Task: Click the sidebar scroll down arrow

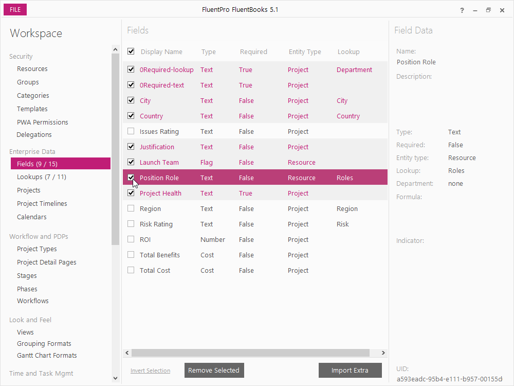Action: click(115, 378)
